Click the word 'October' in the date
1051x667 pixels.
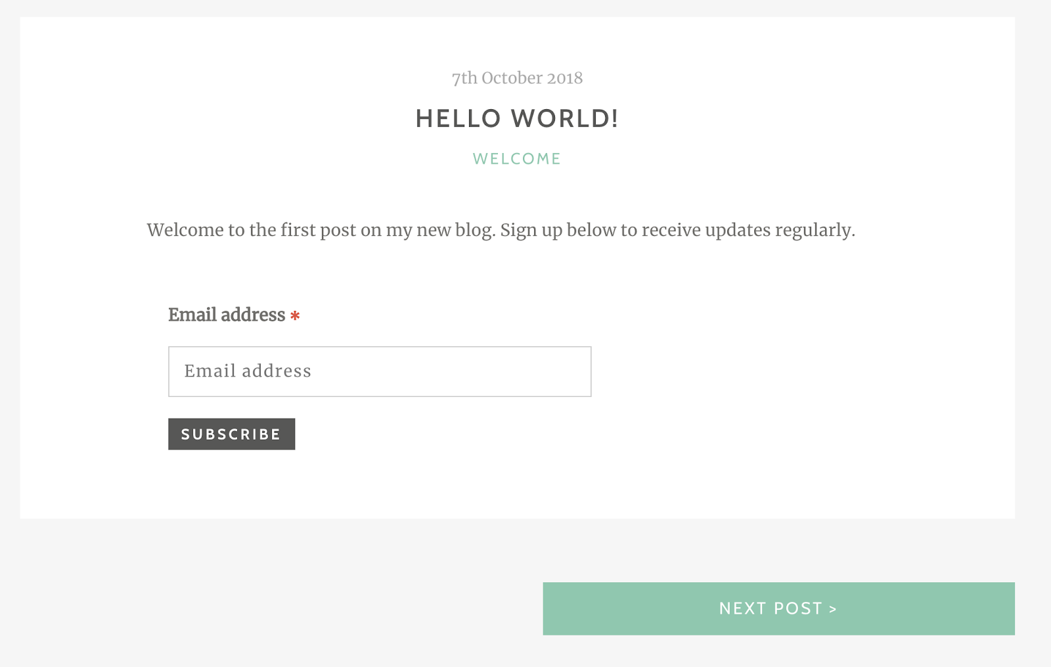(512, 78)
